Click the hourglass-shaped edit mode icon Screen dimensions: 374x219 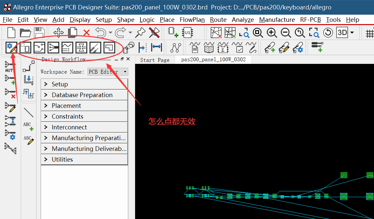81,48
